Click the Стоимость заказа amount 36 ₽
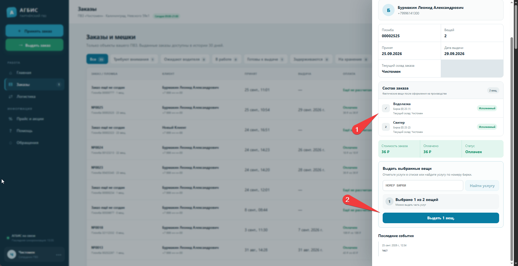This screenshot has height=266, width=518. coord(385,152)
